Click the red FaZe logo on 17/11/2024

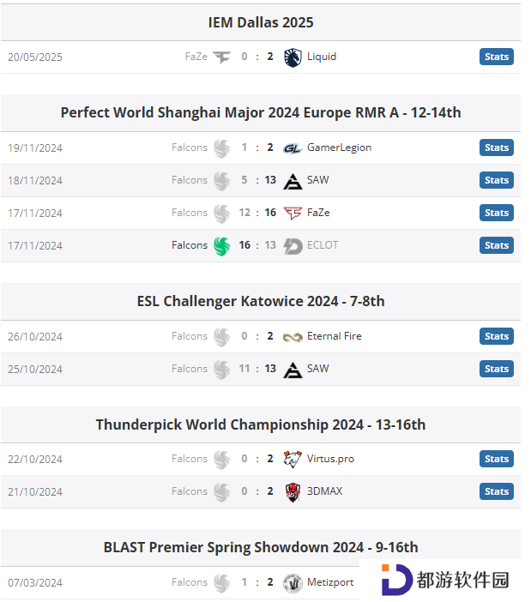click(293, 213)
